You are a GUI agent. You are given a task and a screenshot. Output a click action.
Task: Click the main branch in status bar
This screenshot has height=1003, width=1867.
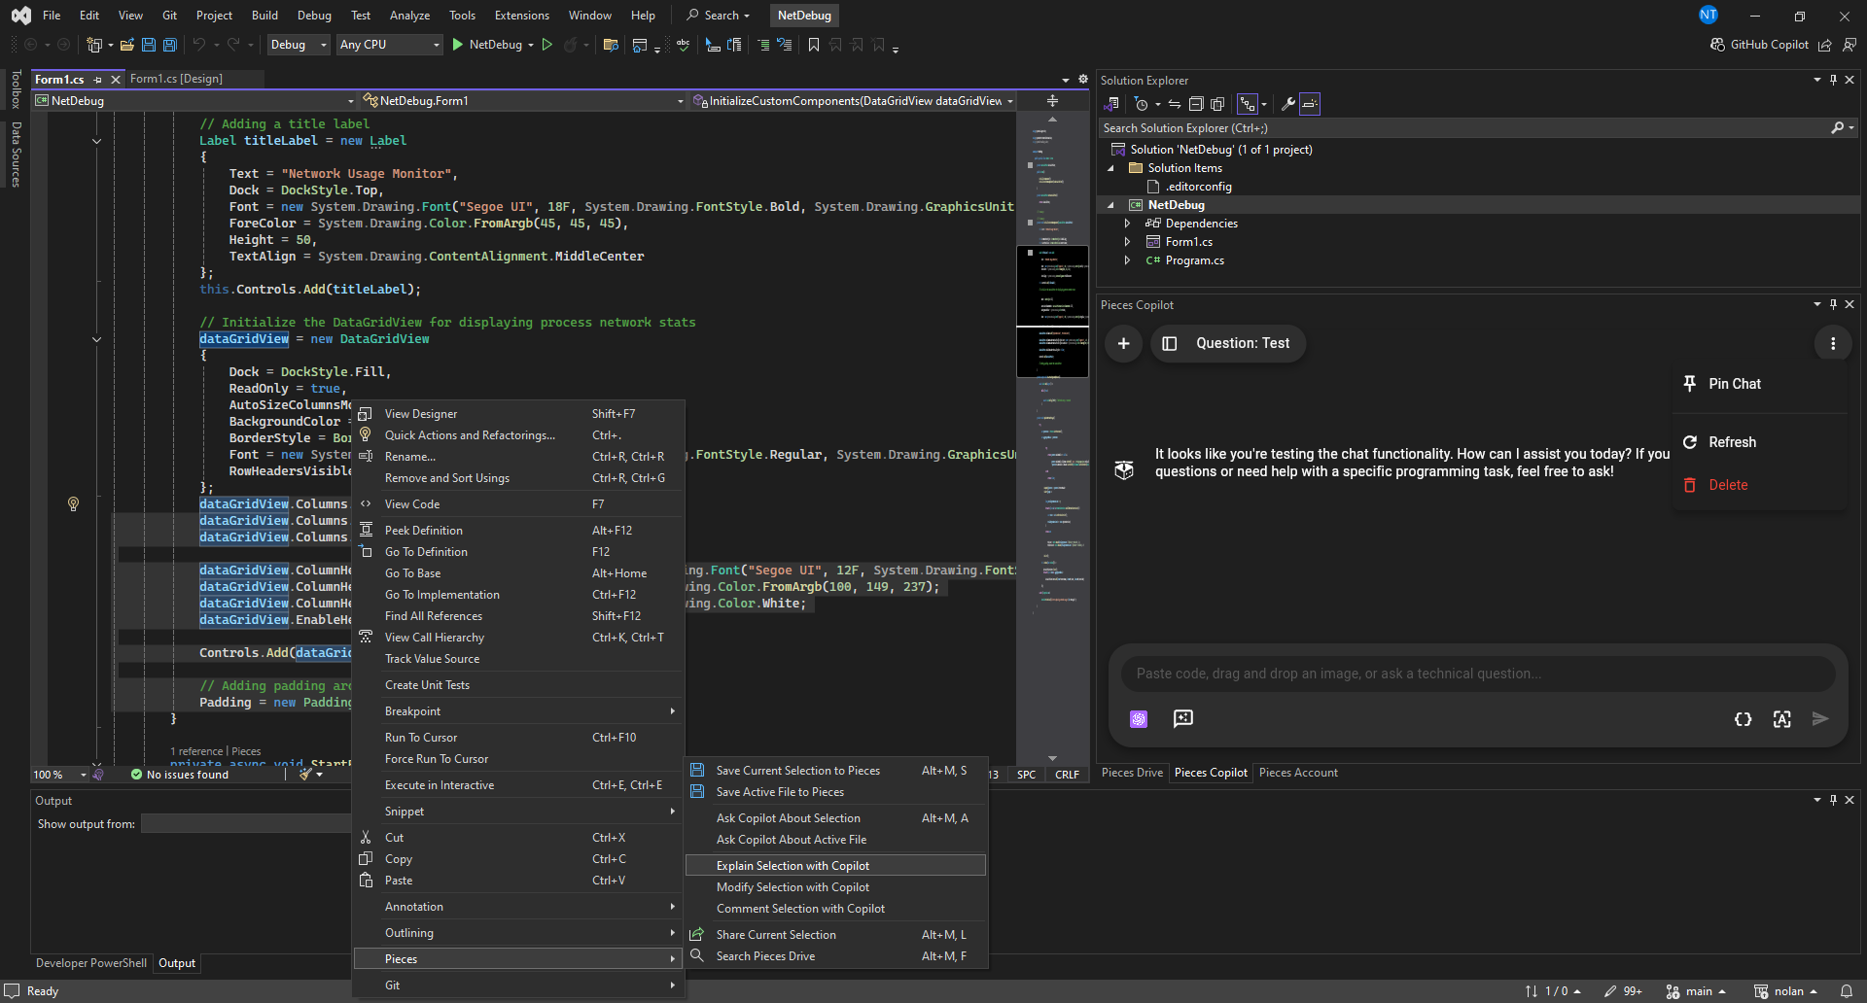(x=1697, y=991)
